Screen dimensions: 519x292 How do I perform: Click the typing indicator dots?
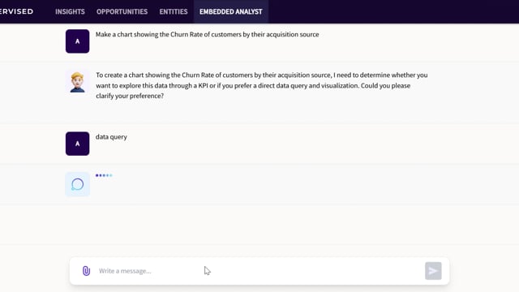point(104,175)
